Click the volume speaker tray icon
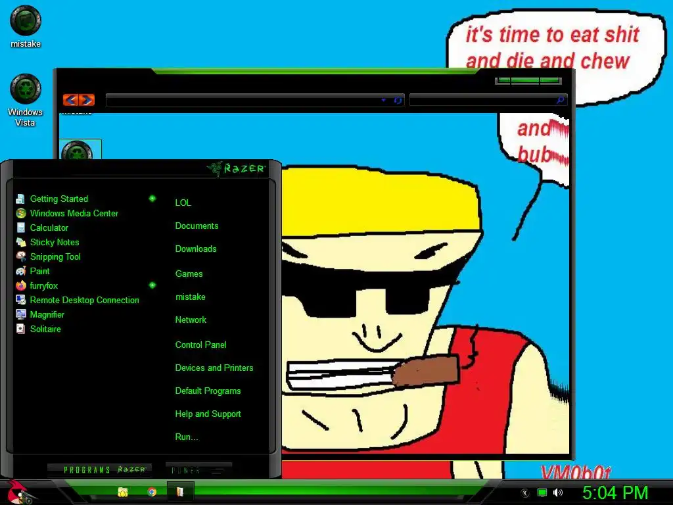Image resolution: width=673 pixels, height=505 pixels. [x=558, y=493]
